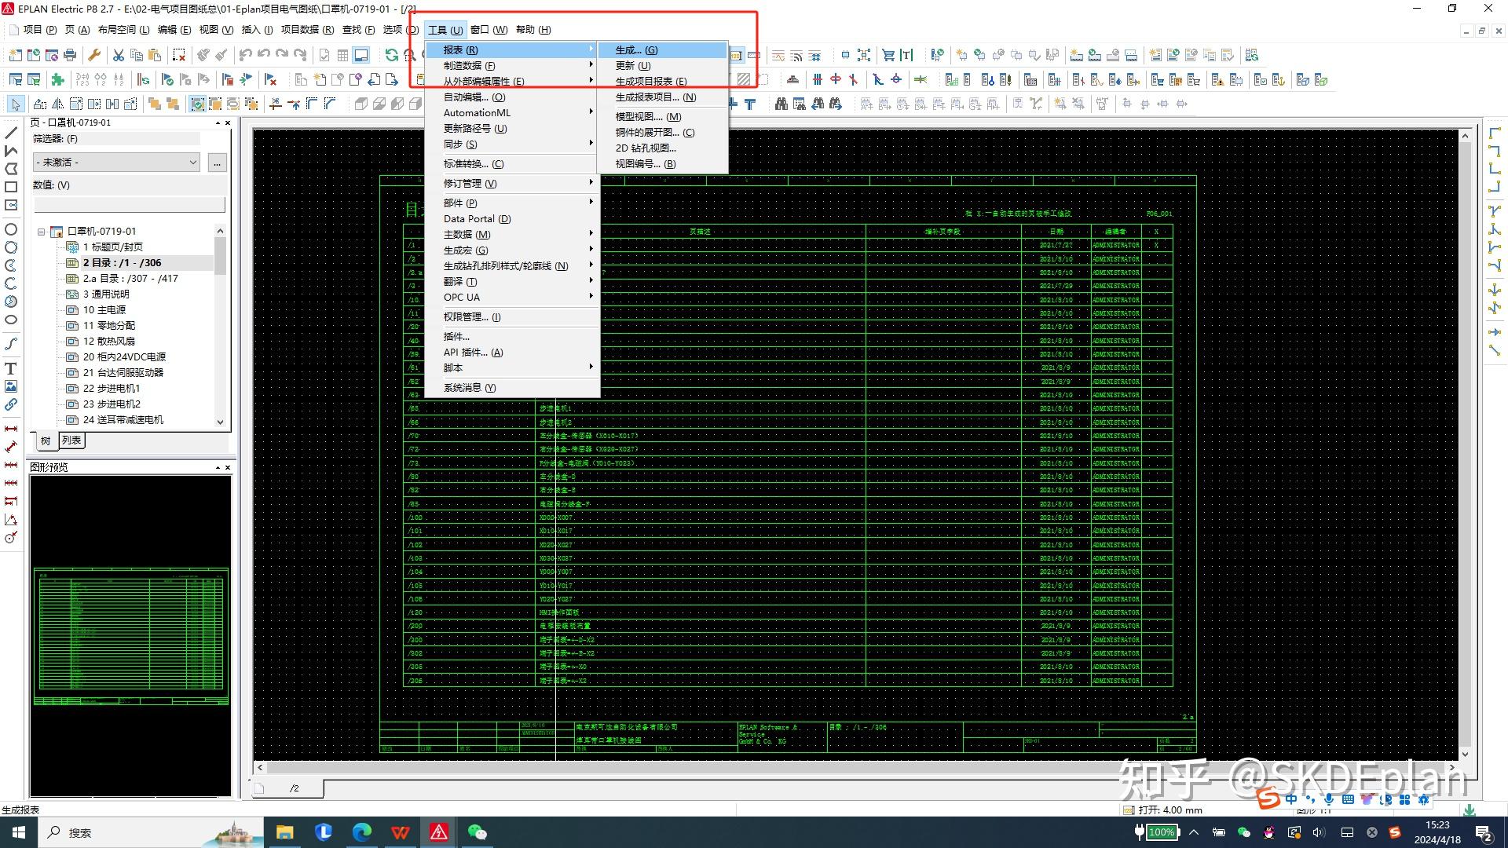1508x848 pixels.
Task: Choose 更新 in the reports submenu
Action: (x=662, y=65)
